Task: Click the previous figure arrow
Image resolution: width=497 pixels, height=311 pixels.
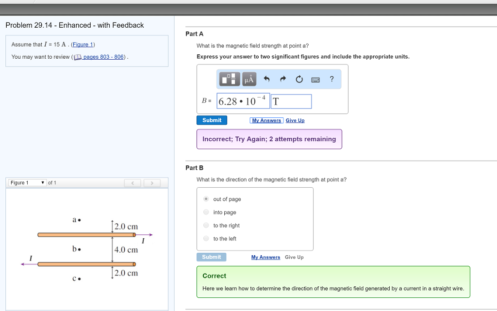Action: [133, 183]
